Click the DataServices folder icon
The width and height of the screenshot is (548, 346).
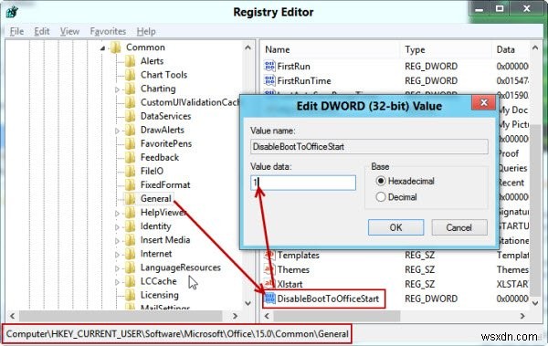tap(130, 116)
